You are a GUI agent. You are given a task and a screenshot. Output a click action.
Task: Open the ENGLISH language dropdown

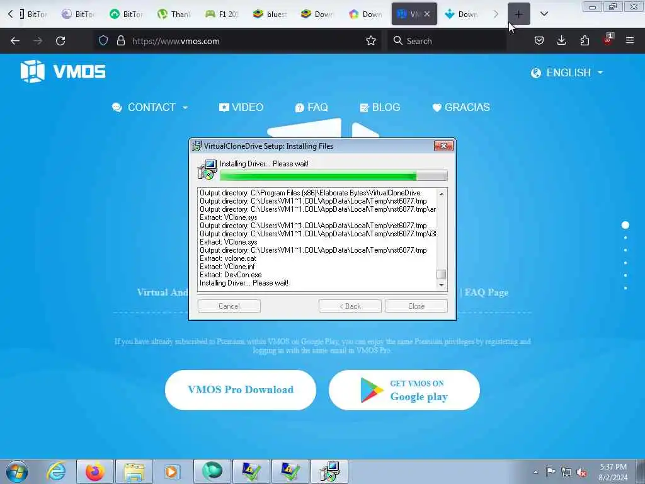point(568,73)
